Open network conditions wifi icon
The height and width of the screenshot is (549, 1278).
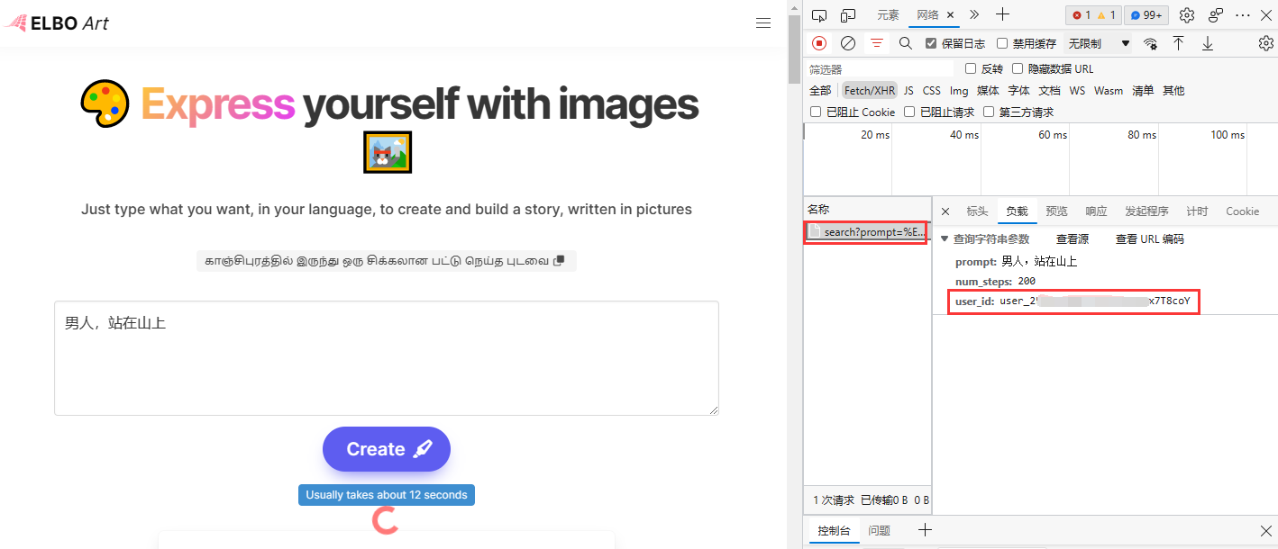(1150, 43)
